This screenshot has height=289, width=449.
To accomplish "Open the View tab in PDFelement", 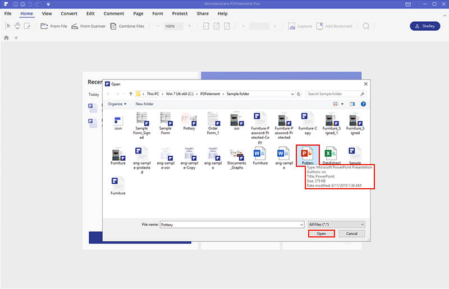I will click(47, 13).
